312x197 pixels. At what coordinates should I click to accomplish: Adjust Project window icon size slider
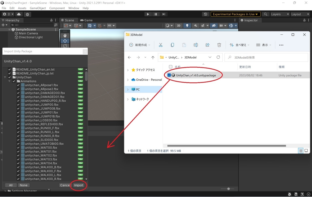(x=229, y=189)
